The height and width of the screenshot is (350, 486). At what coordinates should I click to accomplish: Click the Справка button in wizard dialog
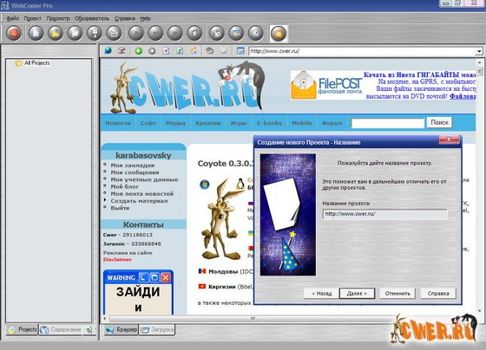(438, 294)
